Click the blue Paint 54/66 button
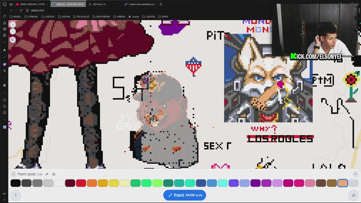 185,195
